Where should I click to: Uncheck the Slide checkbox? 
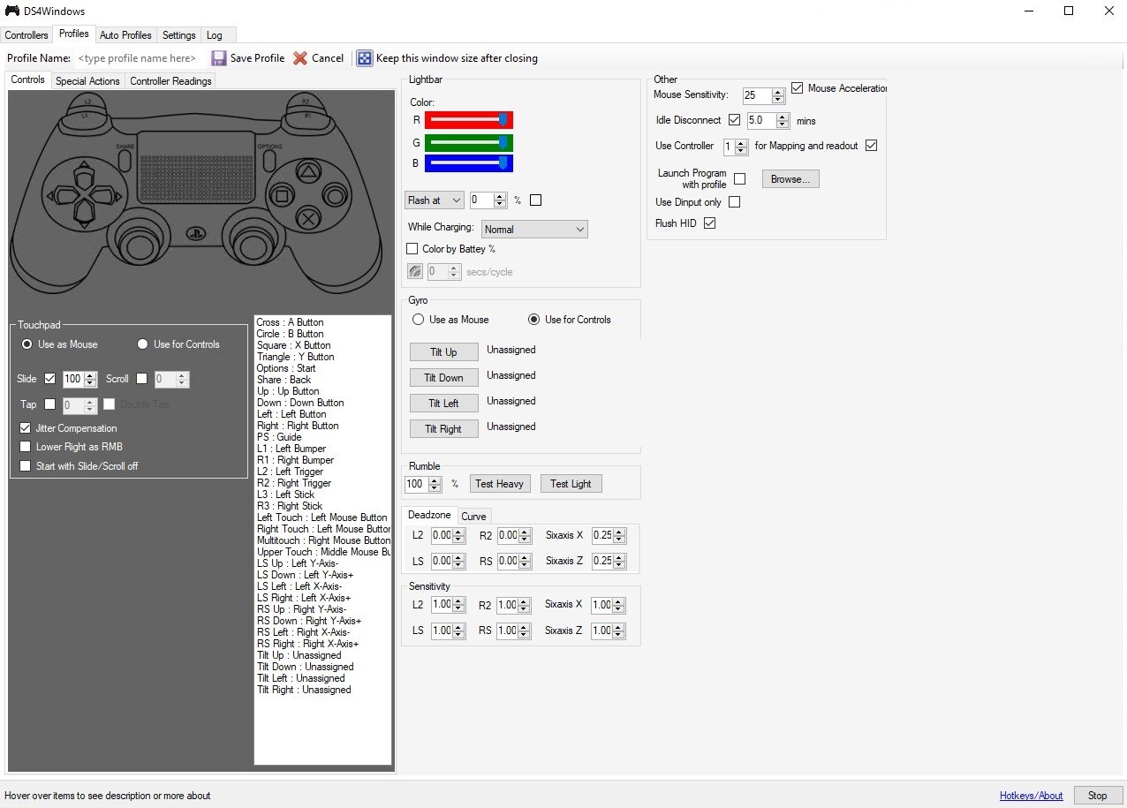click(49, 379)
